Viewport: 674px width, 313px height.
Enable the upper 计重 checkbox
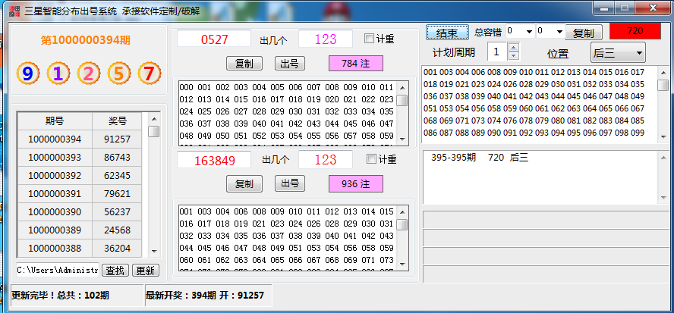370,39
